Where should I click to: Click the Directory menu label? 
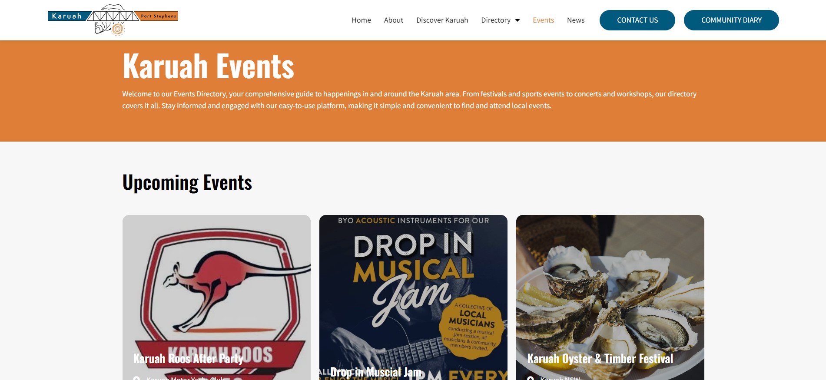pyautogui.click(x=495, y=20)
